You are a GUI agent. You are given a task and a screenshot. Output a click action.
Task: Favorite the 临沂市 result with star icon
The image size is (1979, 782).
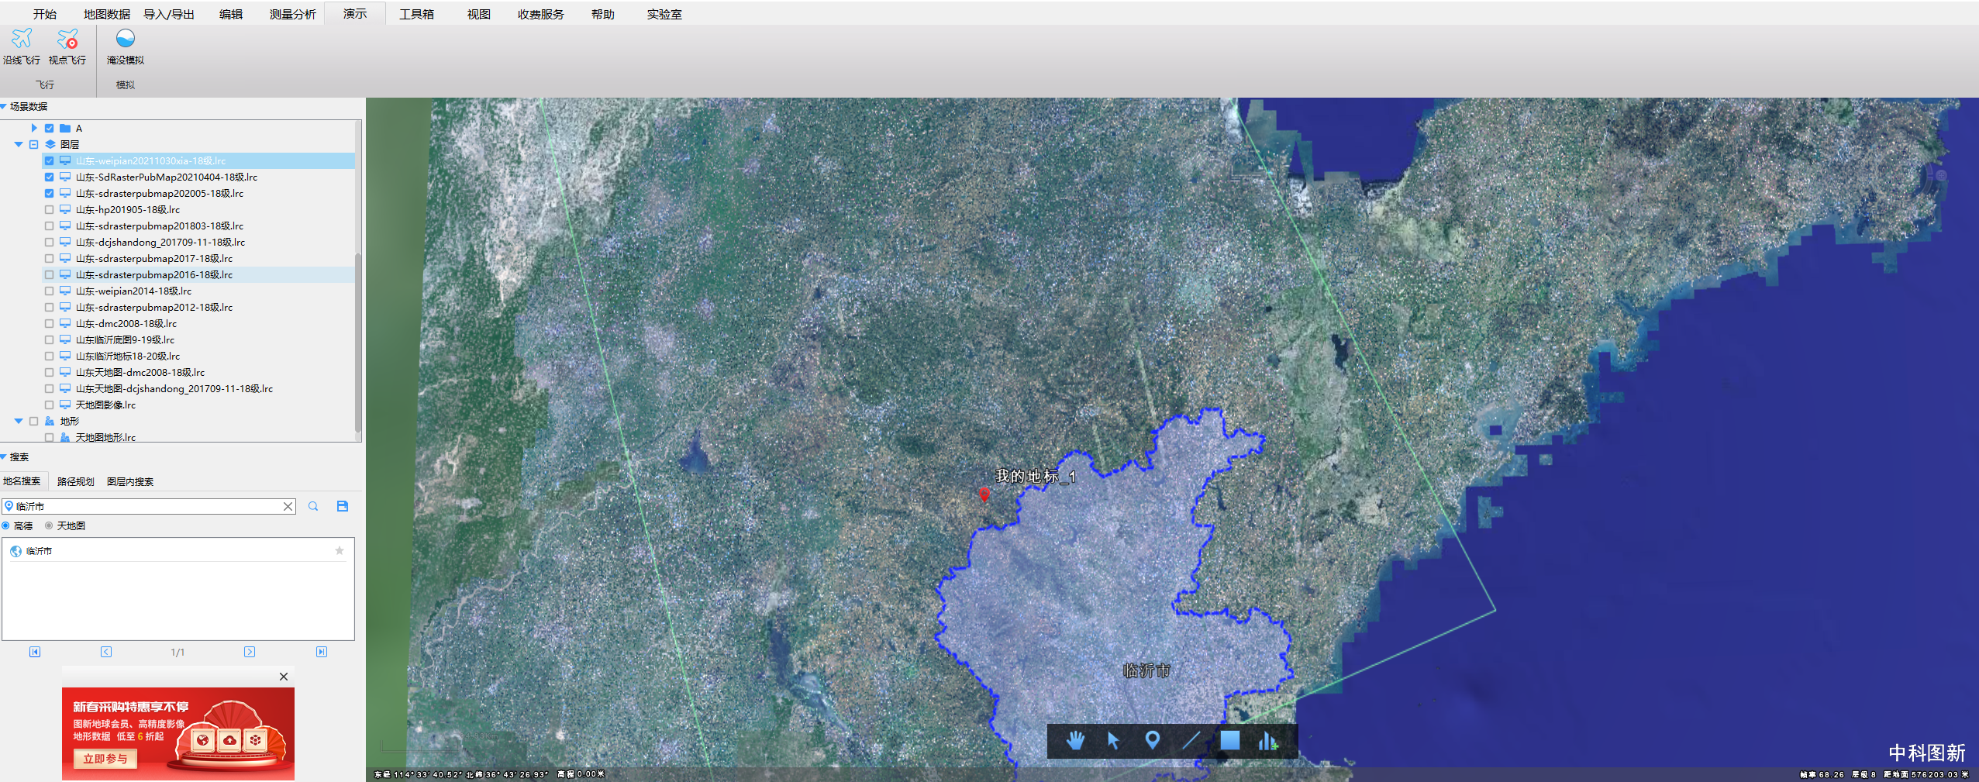coord(339,550)
